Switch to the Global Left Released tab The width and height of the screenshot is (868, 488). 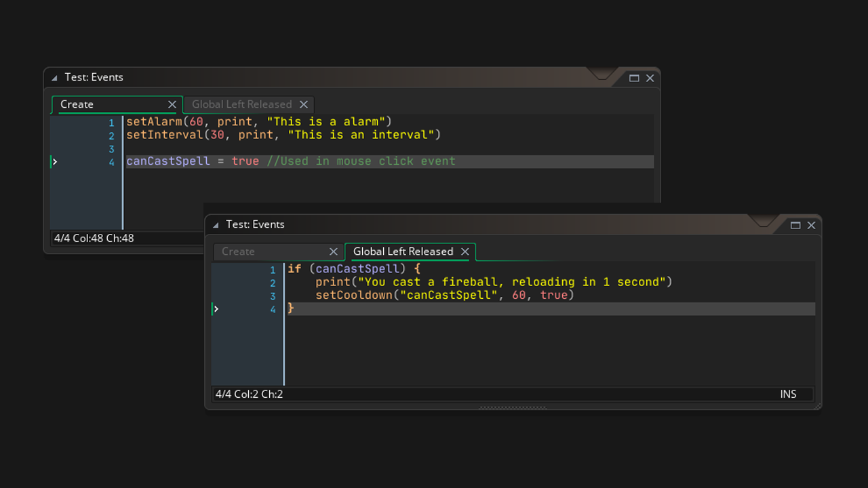[x=403, y=251]
